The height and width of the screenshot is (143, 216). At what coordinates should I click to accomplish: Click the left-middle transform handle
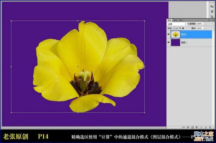tap(11, 67)
